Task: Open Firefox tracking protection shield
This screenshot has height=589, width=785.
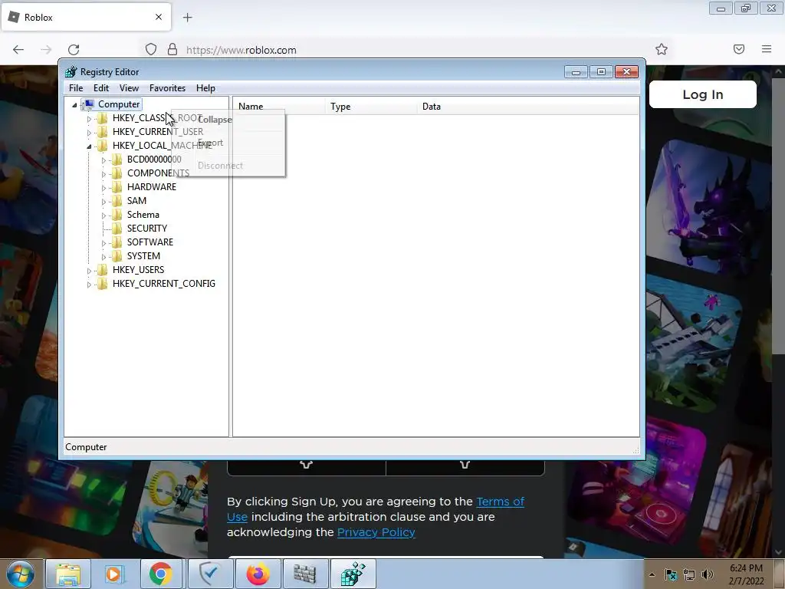Action: (151, 50)
